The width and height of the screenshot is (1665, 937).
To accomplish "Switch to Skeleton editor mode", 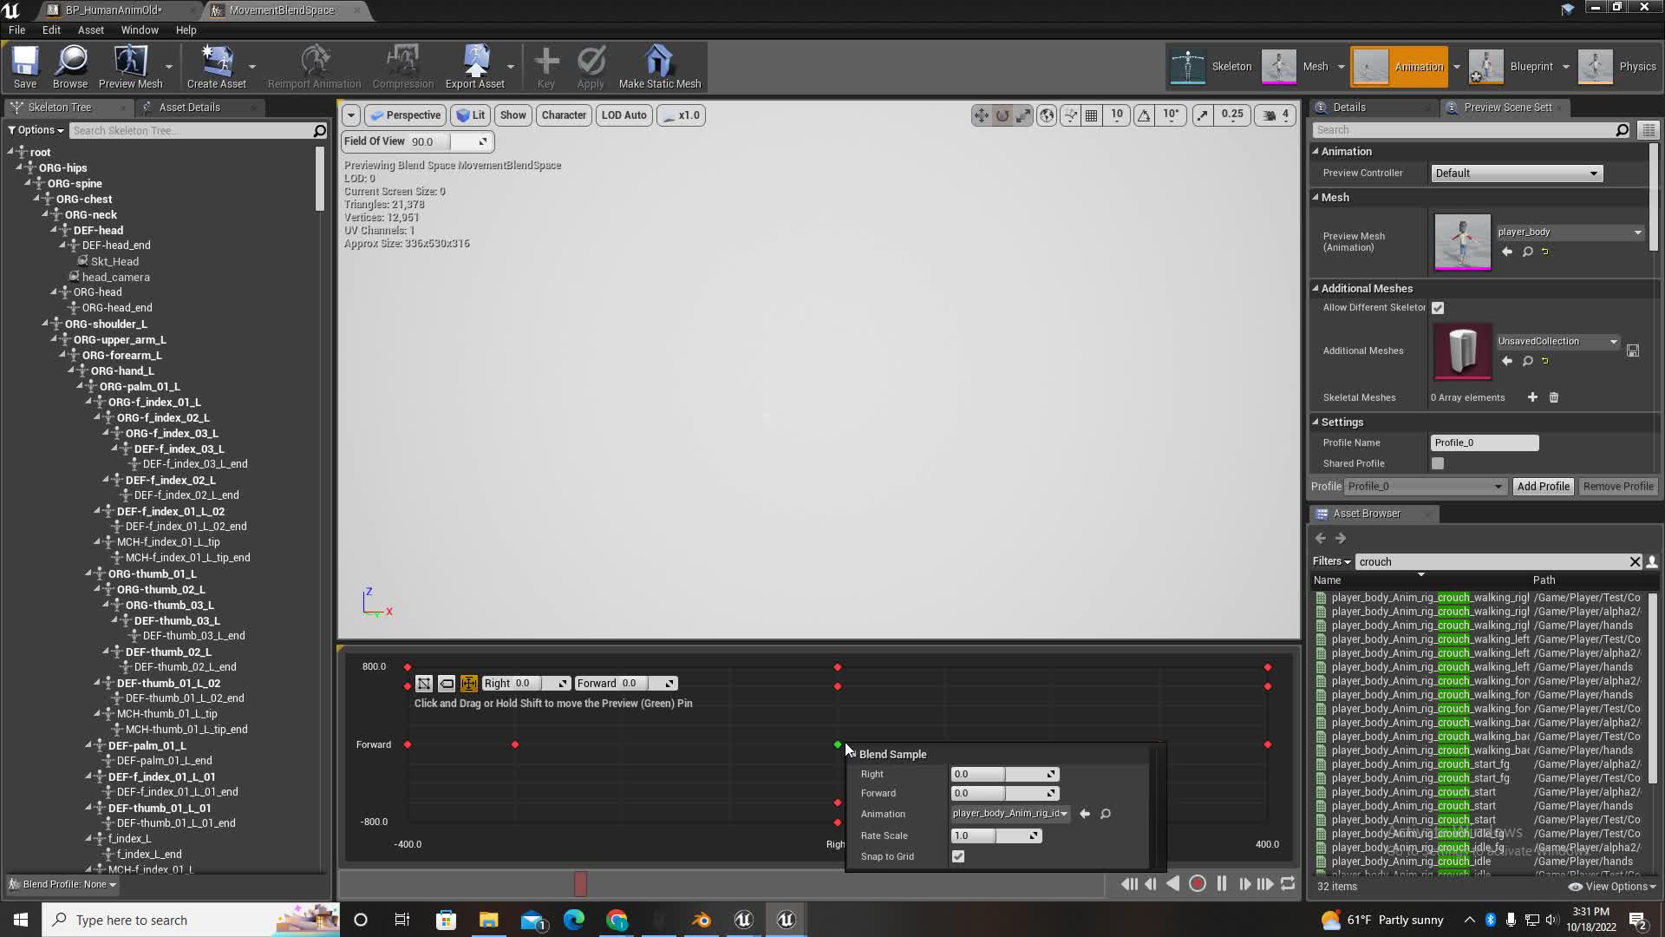I will 1211,67.
